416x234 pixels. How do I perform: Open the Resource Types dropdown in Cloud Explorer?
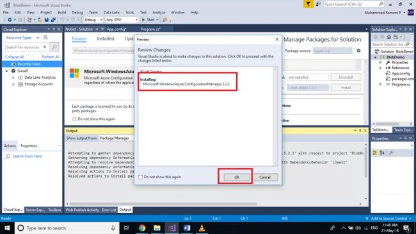click(38, 38)
